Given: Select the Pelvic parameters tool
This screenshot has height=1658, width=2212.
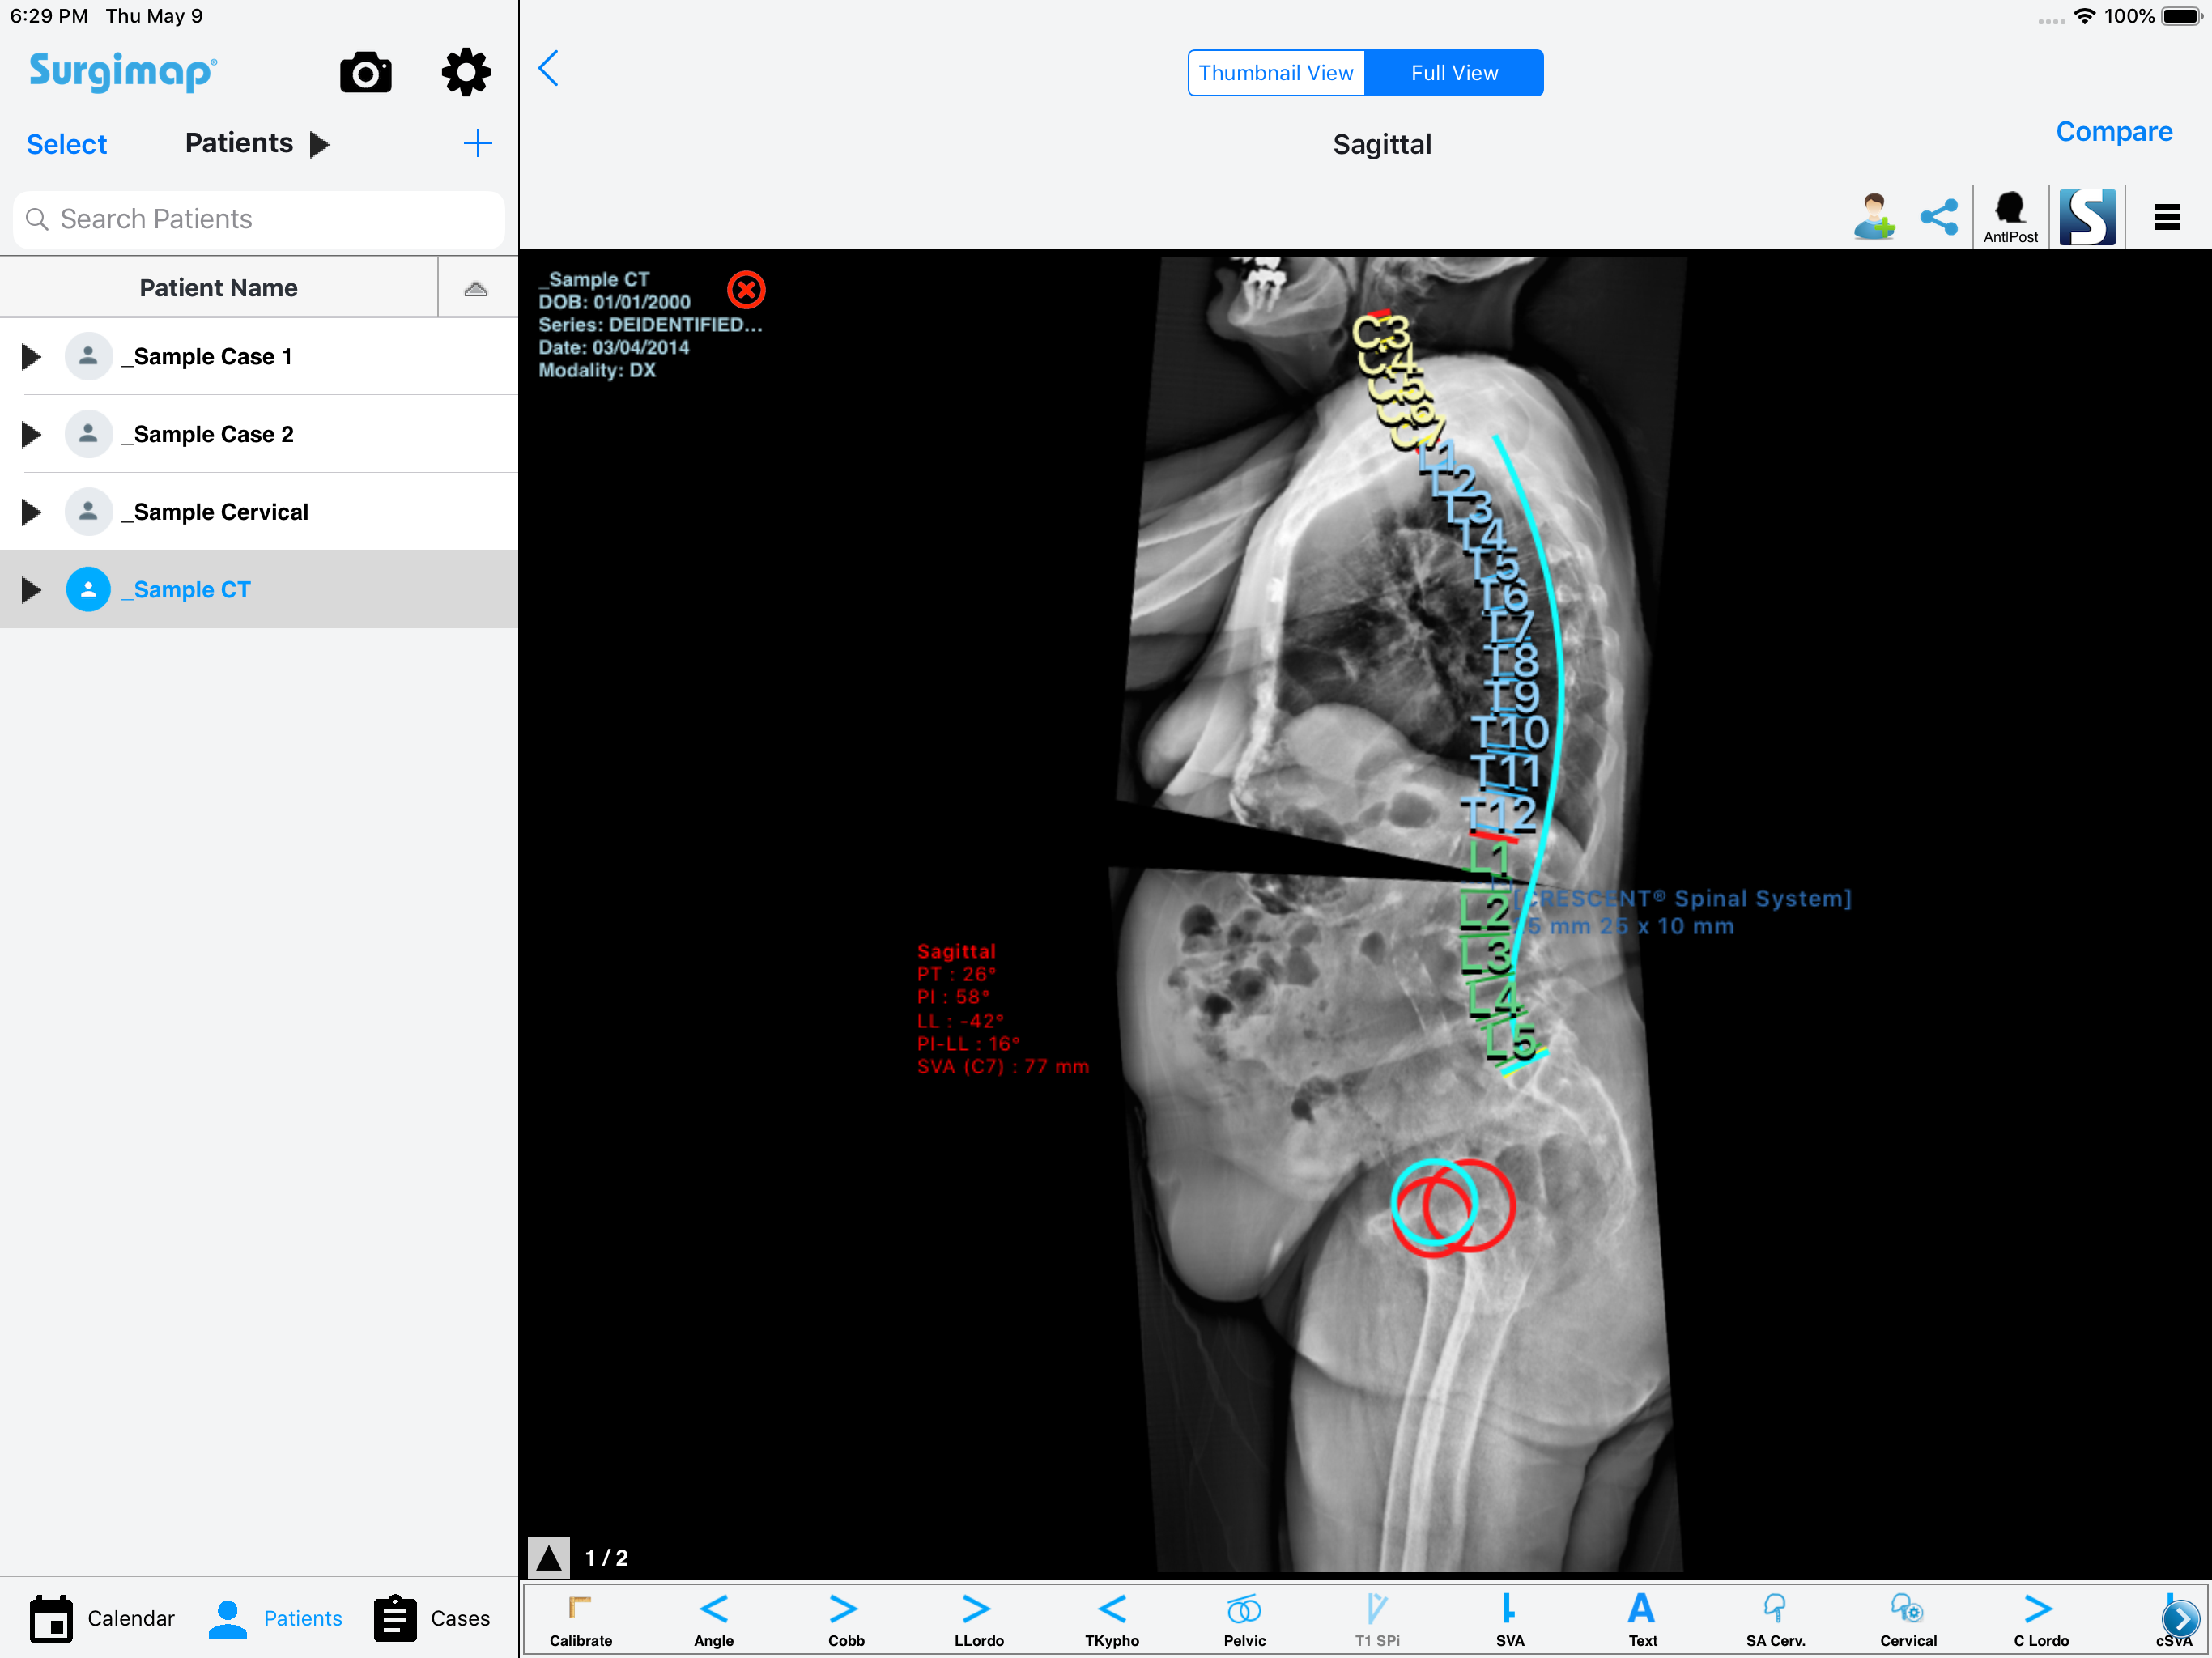Looking at the screenshot, I should point(1244,1619).
